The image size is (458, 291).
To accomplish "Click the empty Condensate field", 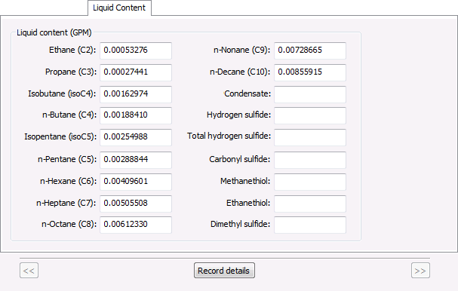I will point(310,94).
